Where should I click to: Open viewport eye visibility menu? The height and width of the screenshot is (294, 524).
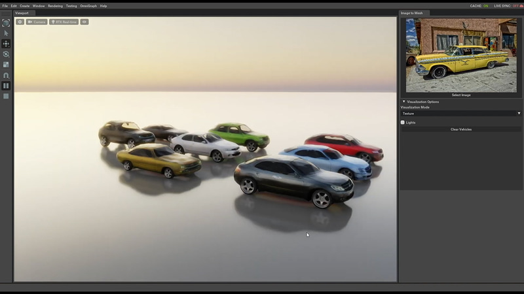point(84,22)
